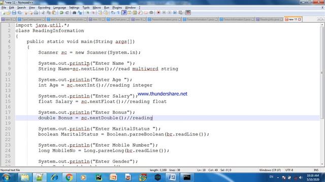Viewport: 325px width, 182px height.
Task: Click 'Windows (CR LF)' in status bar
Action: click(270, 170)
